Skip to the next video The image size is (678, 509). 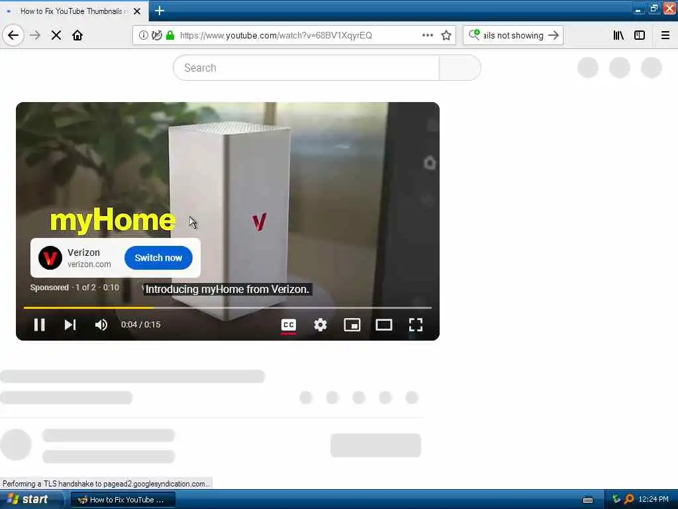click(70, 325)
